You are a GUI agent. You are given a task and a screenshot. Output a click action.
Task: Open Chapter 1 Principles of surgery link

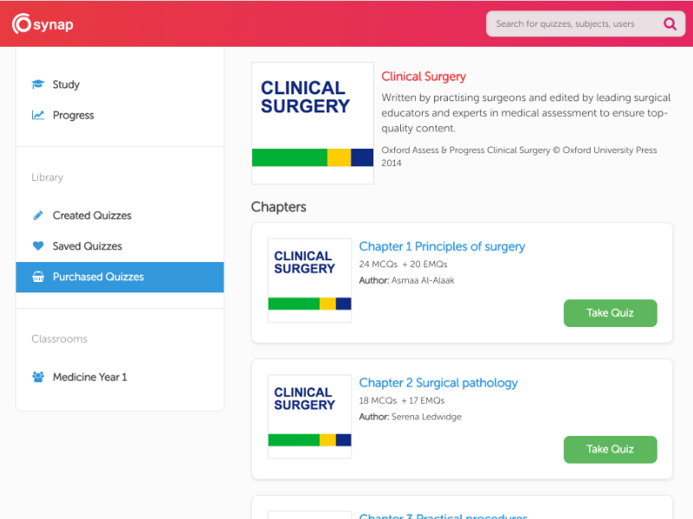click(442, 247)
